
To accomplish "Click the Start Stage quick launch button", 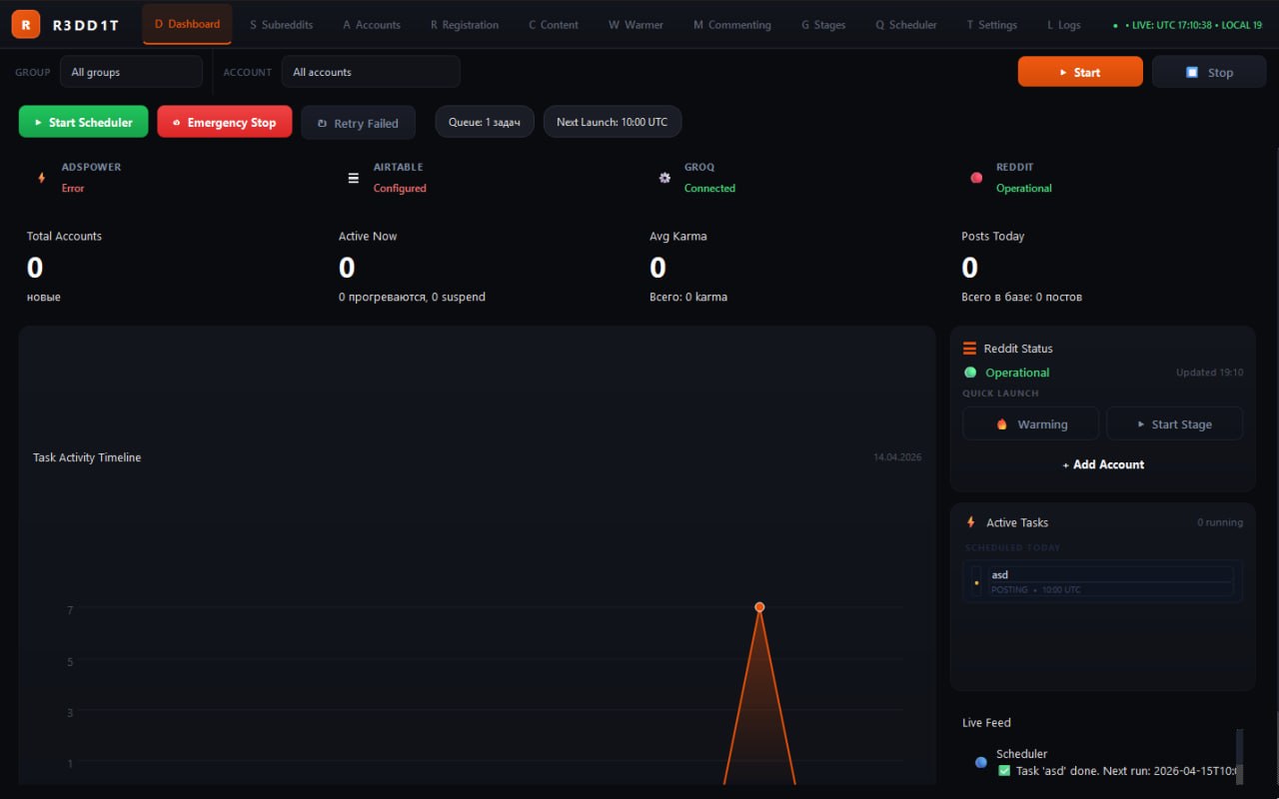I will point(1175,423).
